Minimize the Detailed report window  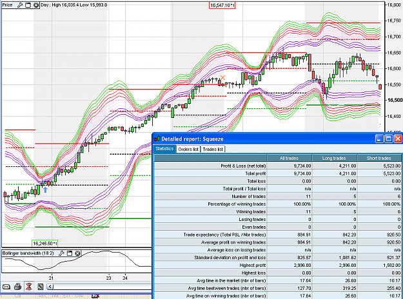point(379,139)
